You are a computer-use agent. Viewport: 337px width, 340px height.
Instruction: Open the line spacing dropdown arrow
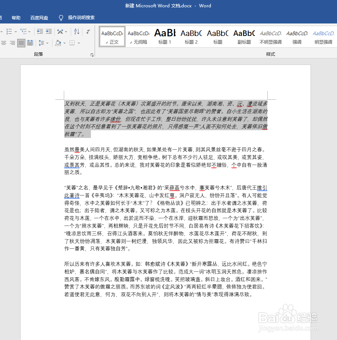47,43
